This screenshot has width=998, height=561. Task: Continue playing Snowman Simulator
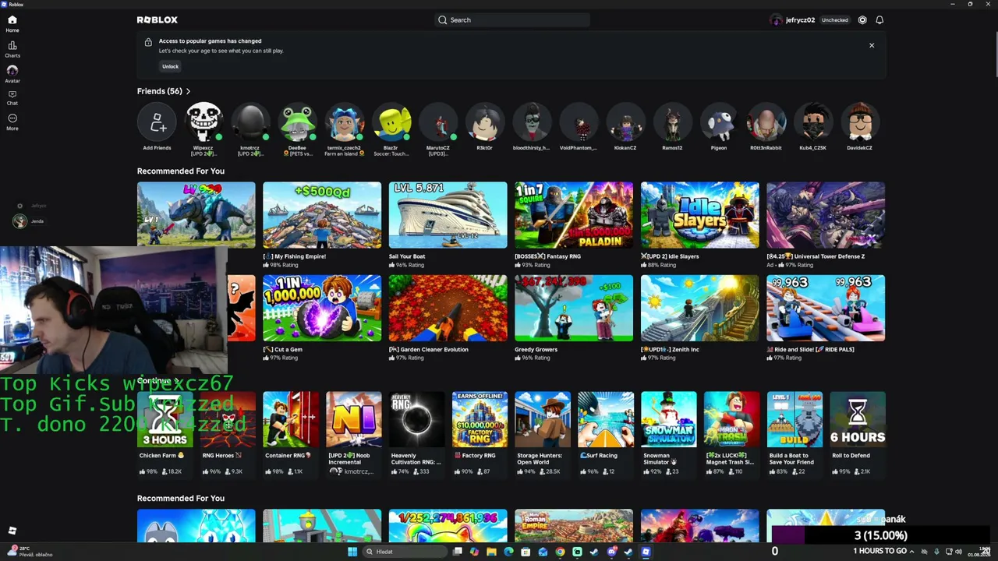[669, 420]
